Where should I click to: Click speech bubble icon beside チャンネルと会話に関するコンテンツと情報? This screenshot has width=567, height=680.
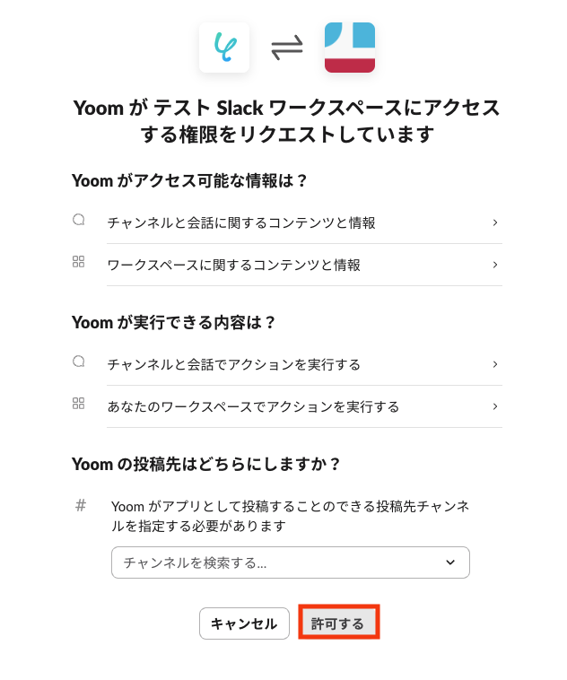click(x=79, y=220)
